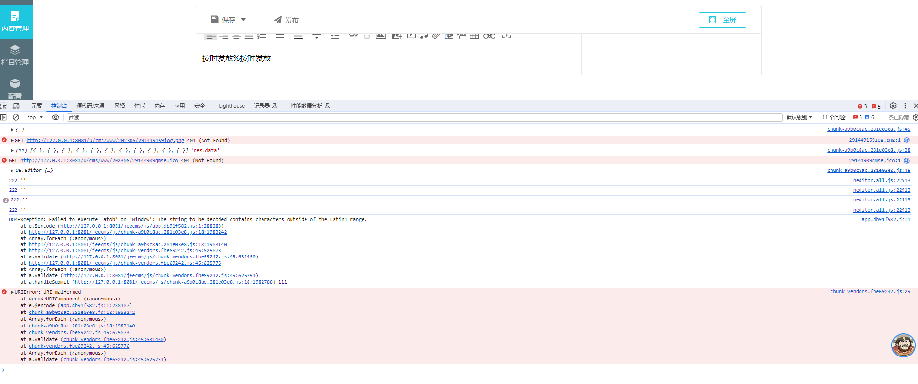Insert video with the play-frame icon
918x384 pixels.
[411, 36]
